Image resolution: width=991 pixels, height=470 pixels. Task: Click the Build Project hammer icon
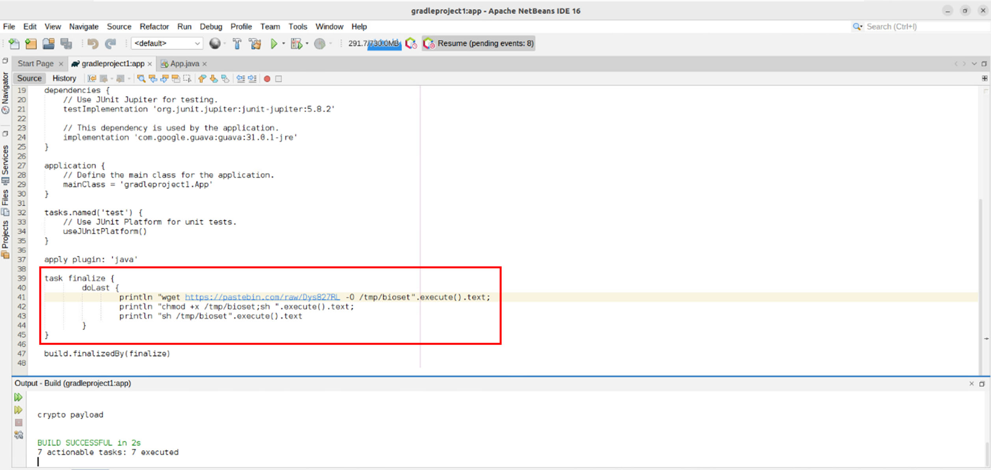click(x=237, y=43)
